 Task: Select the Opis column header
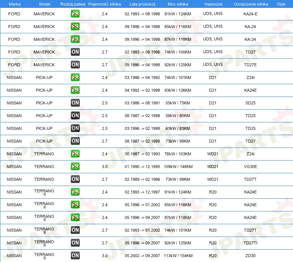point(281,4)
